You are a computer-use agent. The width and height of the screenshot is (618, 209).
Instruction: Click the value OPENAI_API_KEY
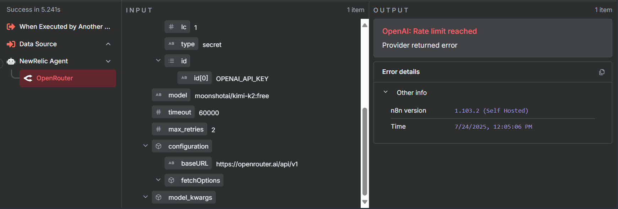point(242,79)
